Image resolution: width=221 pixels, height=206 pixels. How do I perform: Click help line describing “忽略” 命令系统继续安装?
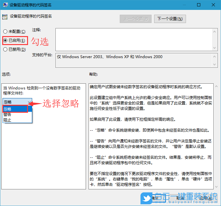pos(150,130)
